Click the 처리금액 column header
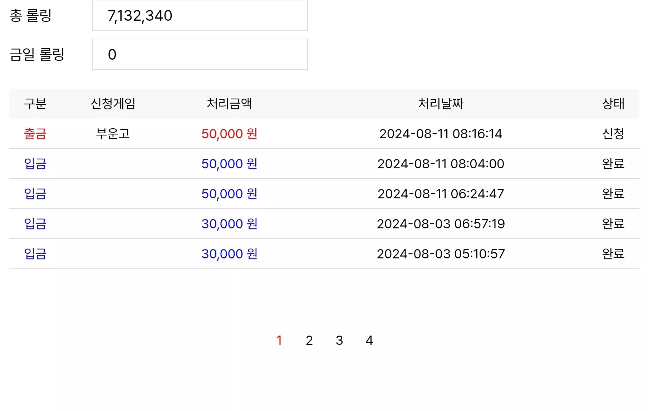Viewport: 648px width, 411px height. click(x=229, y=104)
